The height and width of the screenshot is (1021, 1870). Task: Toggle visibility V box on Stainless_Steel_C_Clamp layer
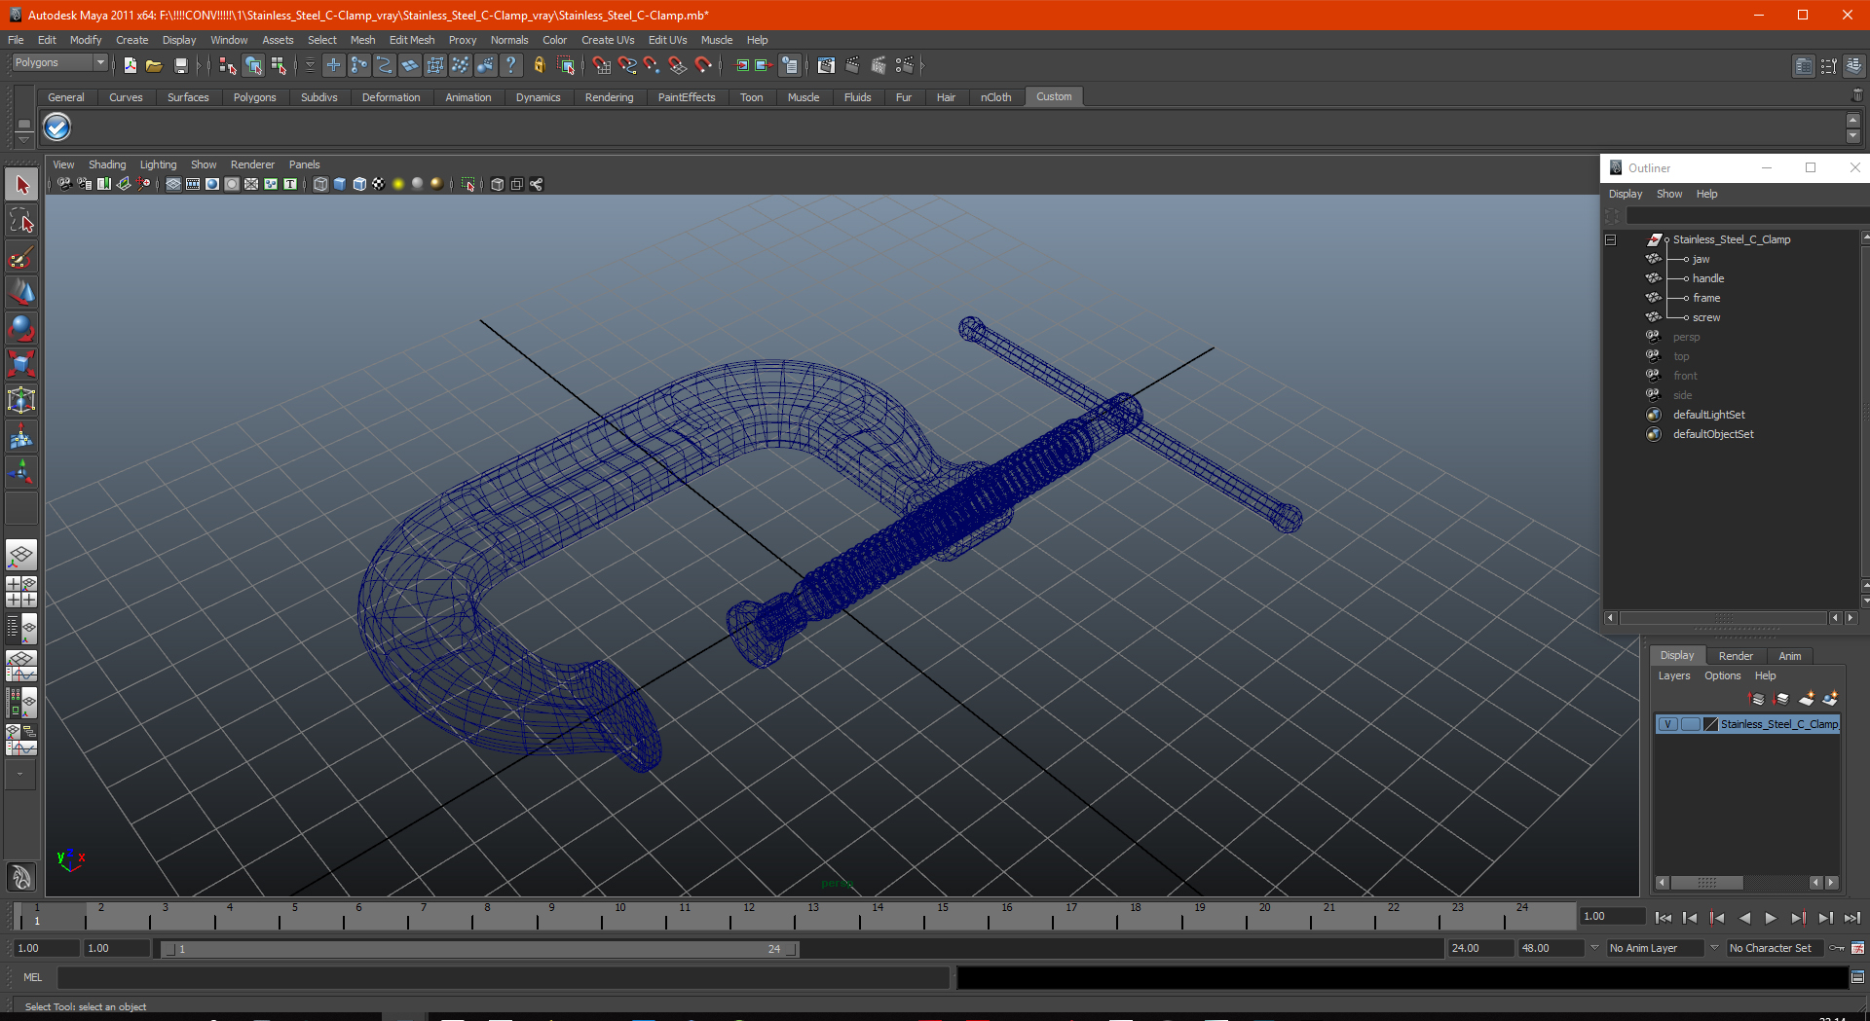[x=1667, y=724]
